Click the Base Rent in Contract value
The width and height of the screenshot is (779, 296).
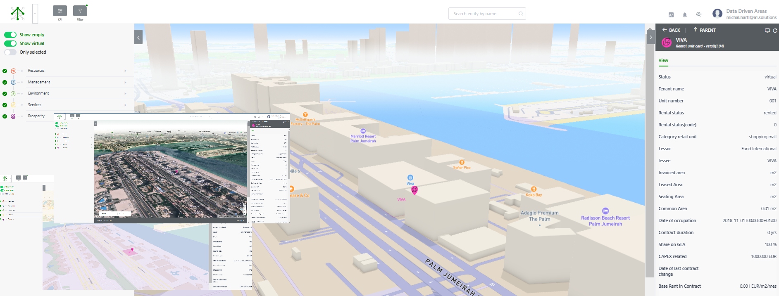coord(758,286)
